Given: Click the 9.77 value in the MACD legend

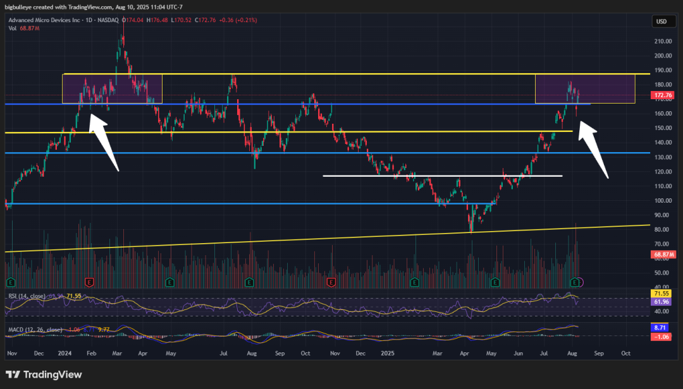Looking at the screenshot, I should click(103, 330).
